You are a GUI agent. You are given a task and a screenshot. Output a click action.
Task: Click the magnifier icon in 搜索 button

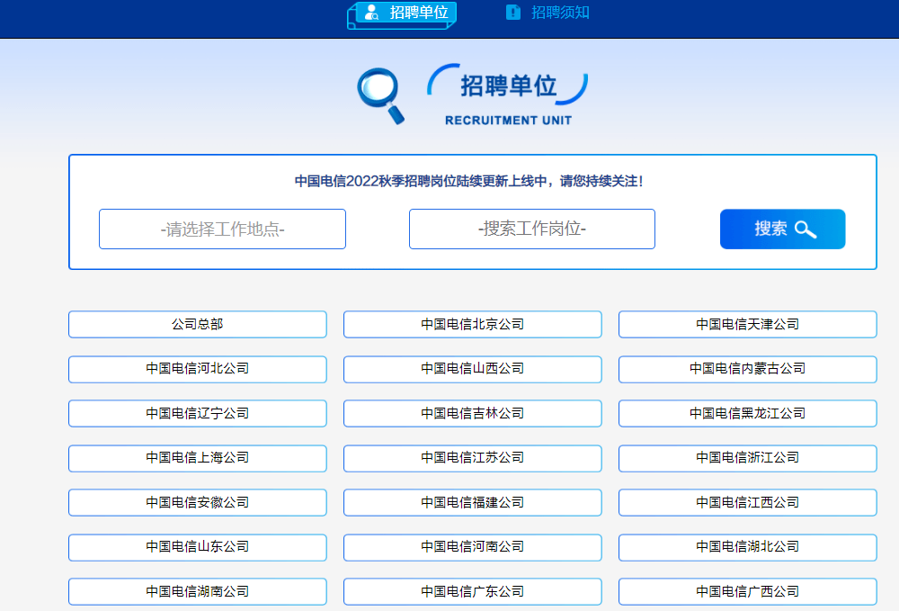pos(806,229)
